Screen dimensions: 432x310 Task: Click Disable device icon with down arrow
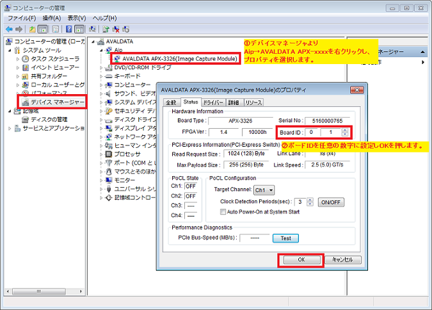[x=126, y=29]
